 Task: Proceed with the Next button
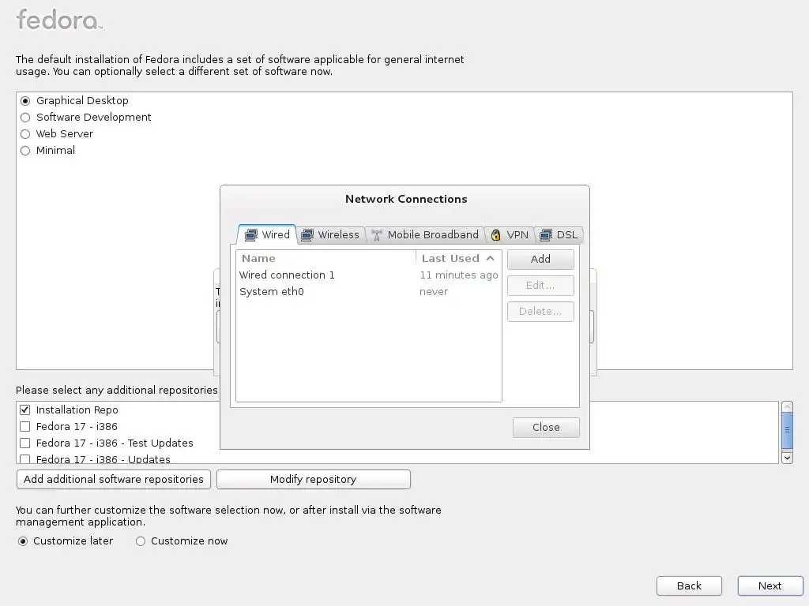[769, 586]
